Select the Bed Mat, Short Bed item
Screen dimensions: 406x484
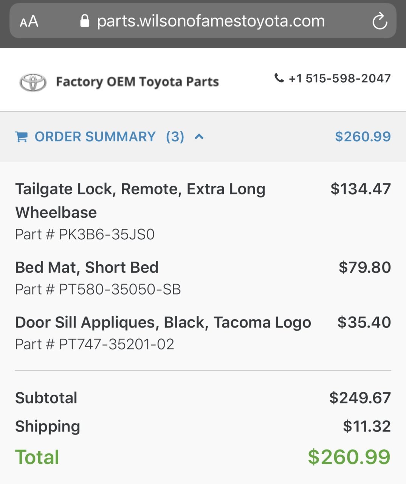point(87,267)
